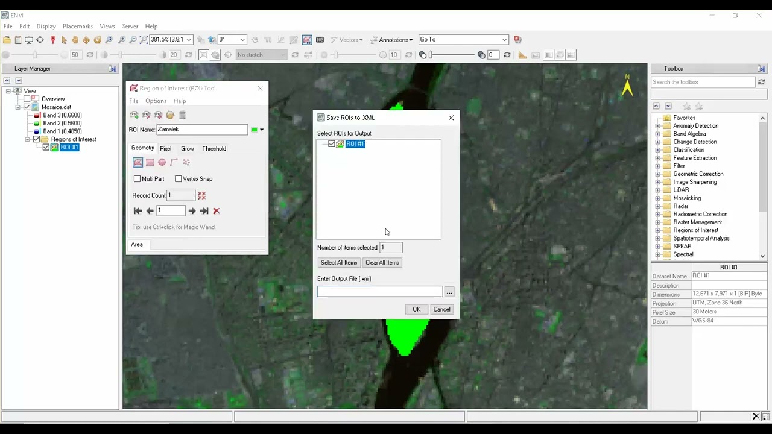Viewport: 772px width, 434px height.
Task: Switch to the Pixel tab
Action: 166,149
